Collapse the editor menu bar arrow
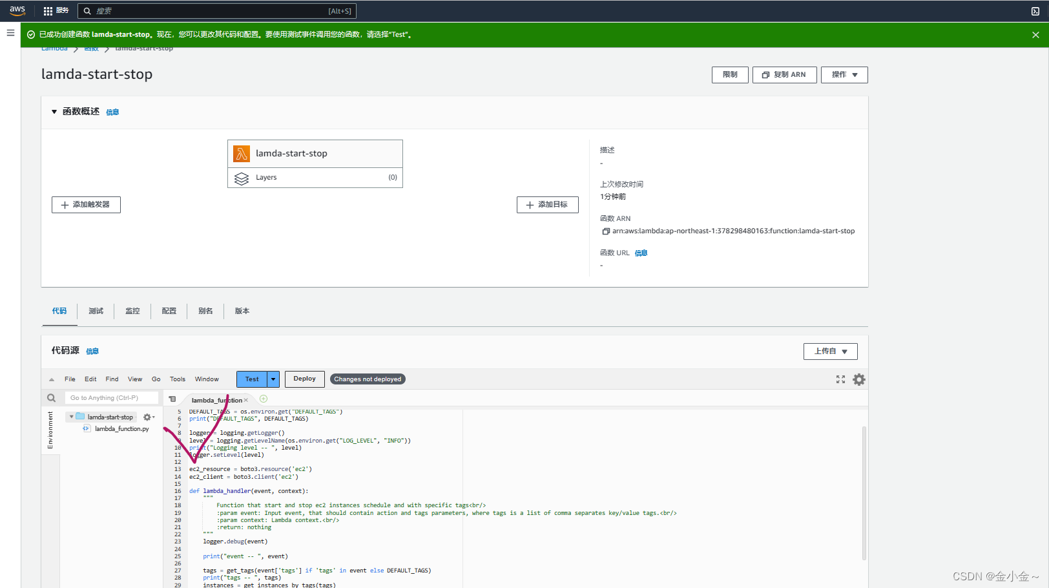Screen dimensions: 1049x588 point(52,380)
